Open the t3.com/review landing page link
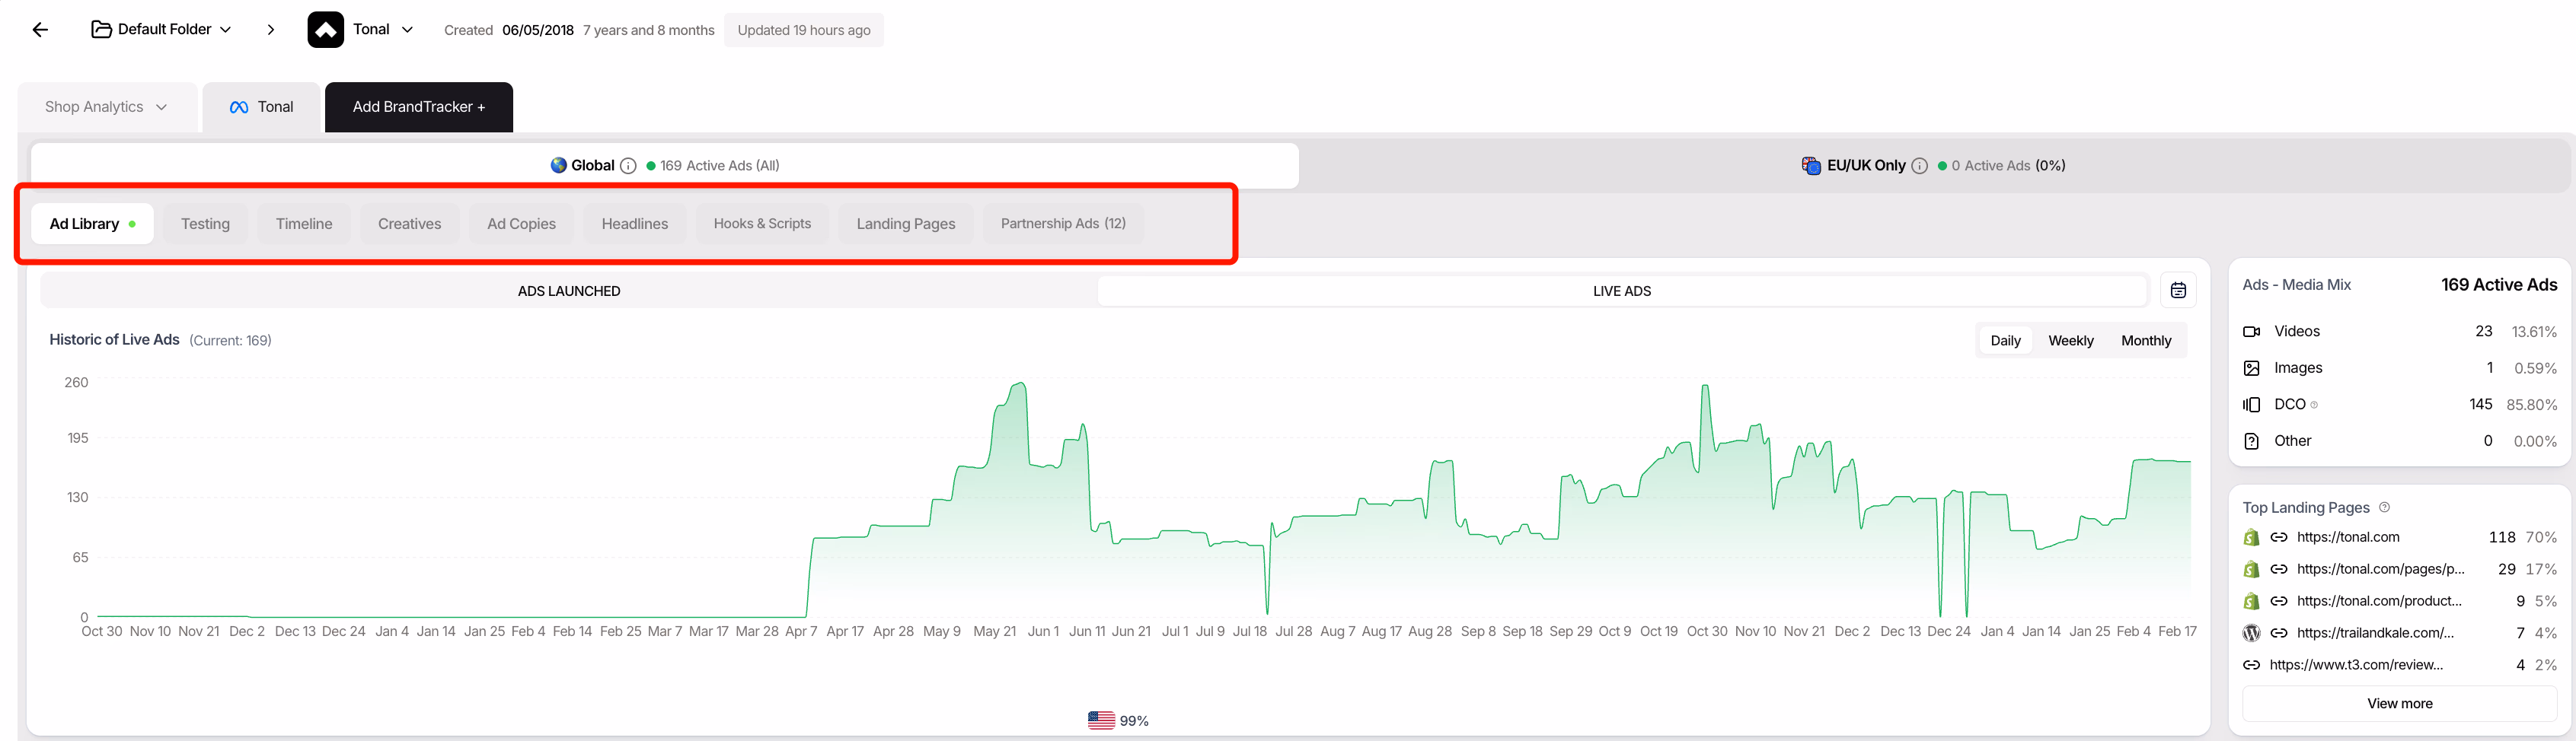 (x=2356, y=665)
